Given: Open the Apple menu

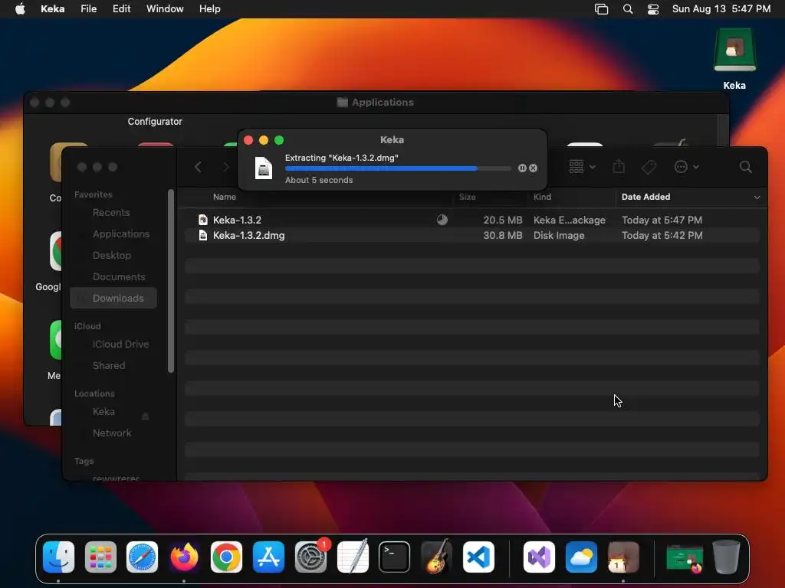Looking at the screenshot, I should 20,9.
